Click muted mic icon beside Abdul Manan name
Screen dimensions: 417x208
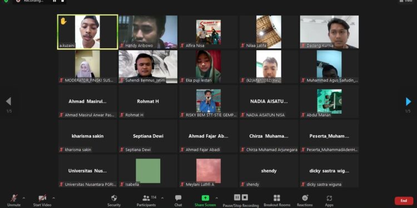[303, 115]
